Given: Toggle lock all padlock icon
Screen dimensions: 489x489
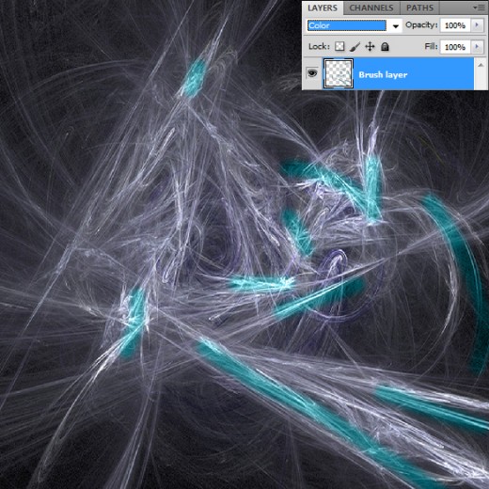Looking at the screenshot, I should pyautogui.click(x=385, y=47).
